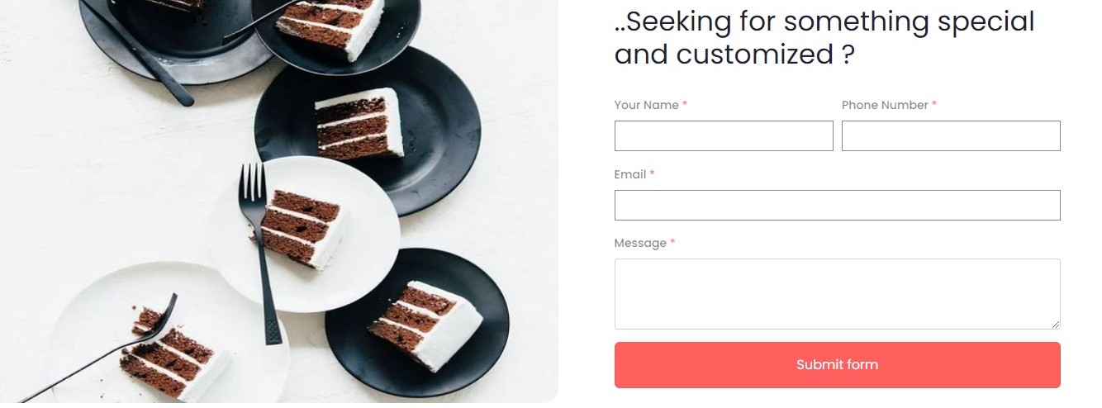Click the required asterisk next to Phone Number

click(934, 105)
